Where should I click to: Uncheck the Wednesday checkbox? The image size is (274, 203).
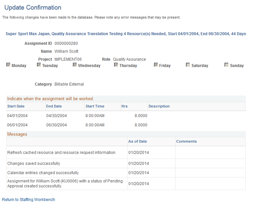coord(75,65)
